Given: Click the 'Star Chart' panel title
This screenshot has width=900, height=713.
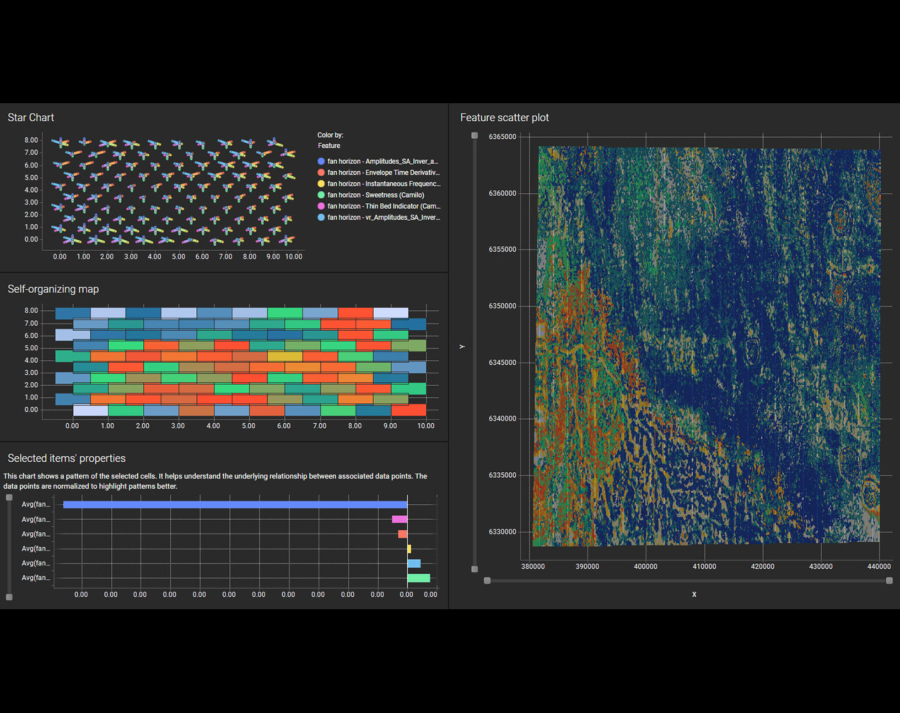Looking at the screenshot, I should (x=31, y=118).
